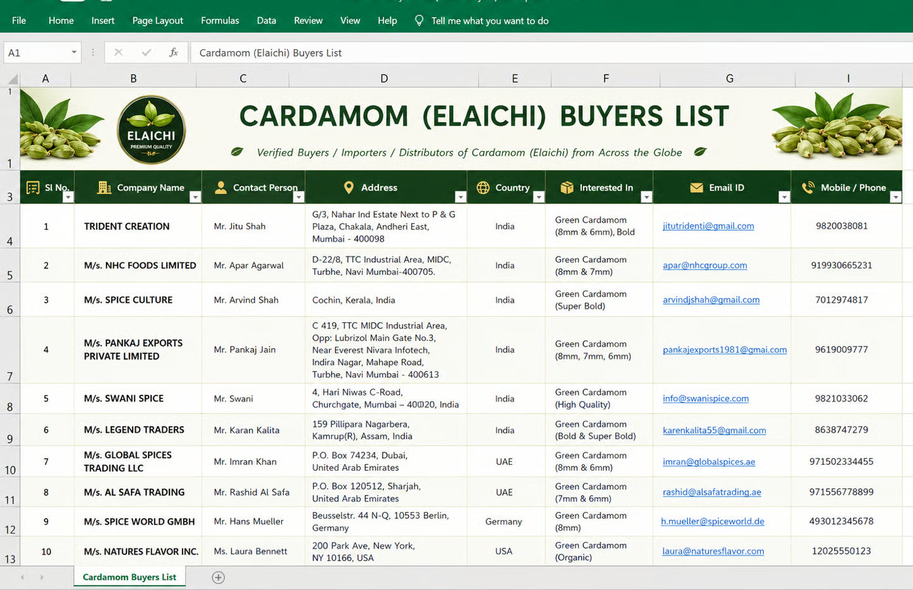Select column D header
The height and width of the screenshot is (590, 913).
384,79
